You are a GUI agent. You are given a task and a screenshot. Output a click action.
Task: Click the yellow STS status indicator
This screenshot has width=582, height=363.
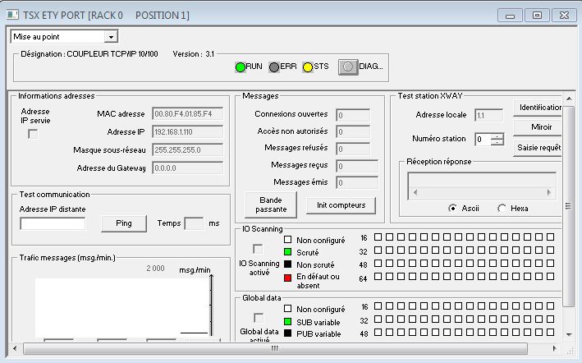(309, 67)
